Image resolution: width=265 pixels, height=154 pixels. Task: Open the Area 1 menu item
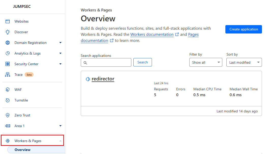pyautogui.click(x=18, y=126)
